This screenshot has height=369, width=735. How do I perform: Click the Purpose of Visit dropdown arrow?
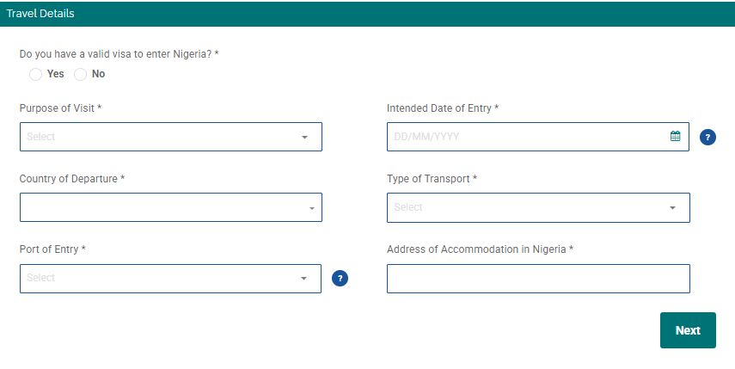[304, 138]
